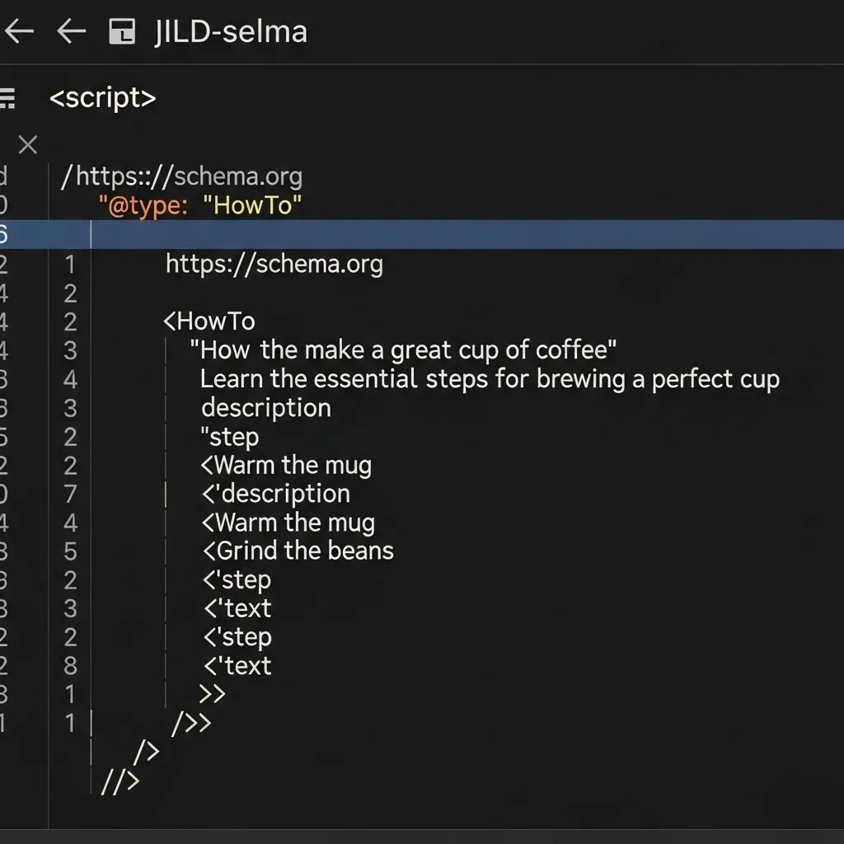Select the JILD-selma title tab
844x844 pixels.
(231, 31)
